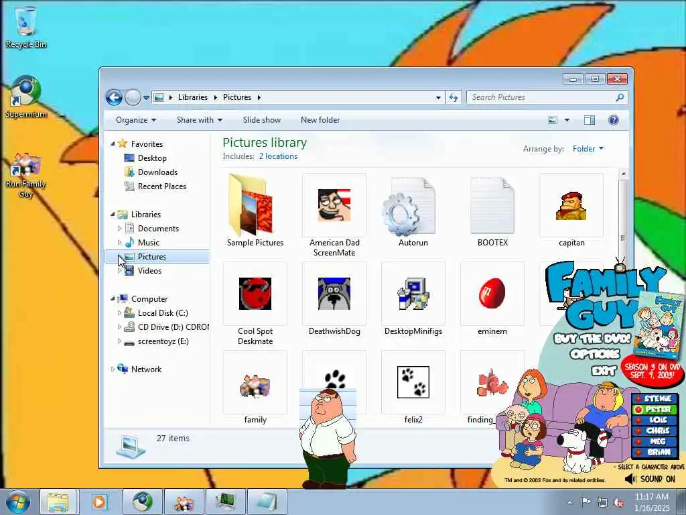Select the family file icon
Viewport: 686px width, 515px height.
tap(255, 386)
